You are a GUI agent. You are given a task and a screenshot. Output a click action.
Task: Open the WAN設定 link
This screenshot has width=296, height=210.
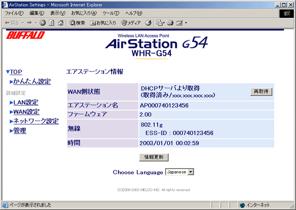tap(26, 112)
